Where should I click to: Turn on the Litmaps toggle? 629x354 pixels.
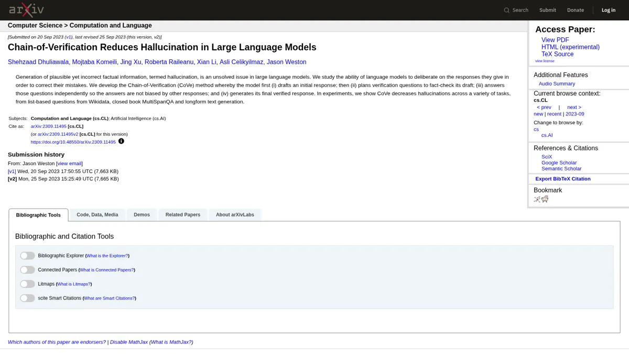27,284
